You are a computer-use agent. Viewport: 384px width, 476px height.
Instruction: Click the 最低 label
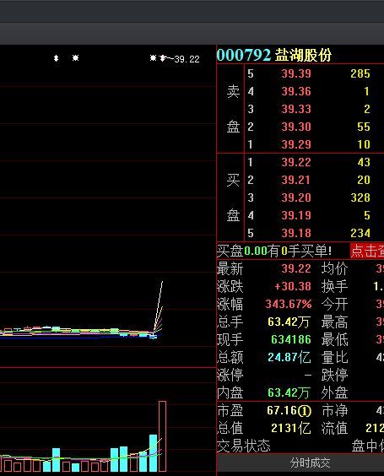(x=334, y=339)
